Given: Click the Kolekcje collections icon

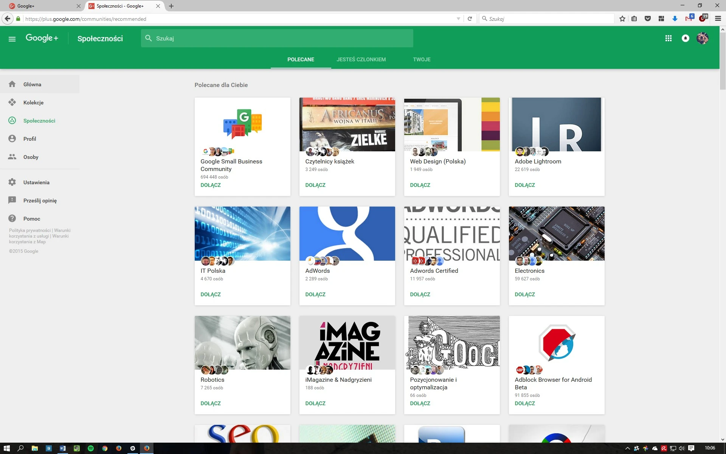Looking at the screenshot, I should (x=12, y=102).
